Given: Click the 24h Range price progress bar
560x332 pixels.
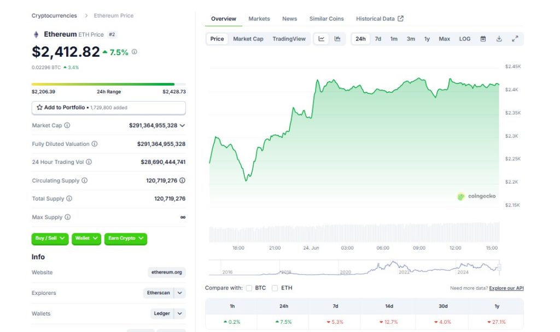Looking at the screenshot, I should (x=109, y=84).
